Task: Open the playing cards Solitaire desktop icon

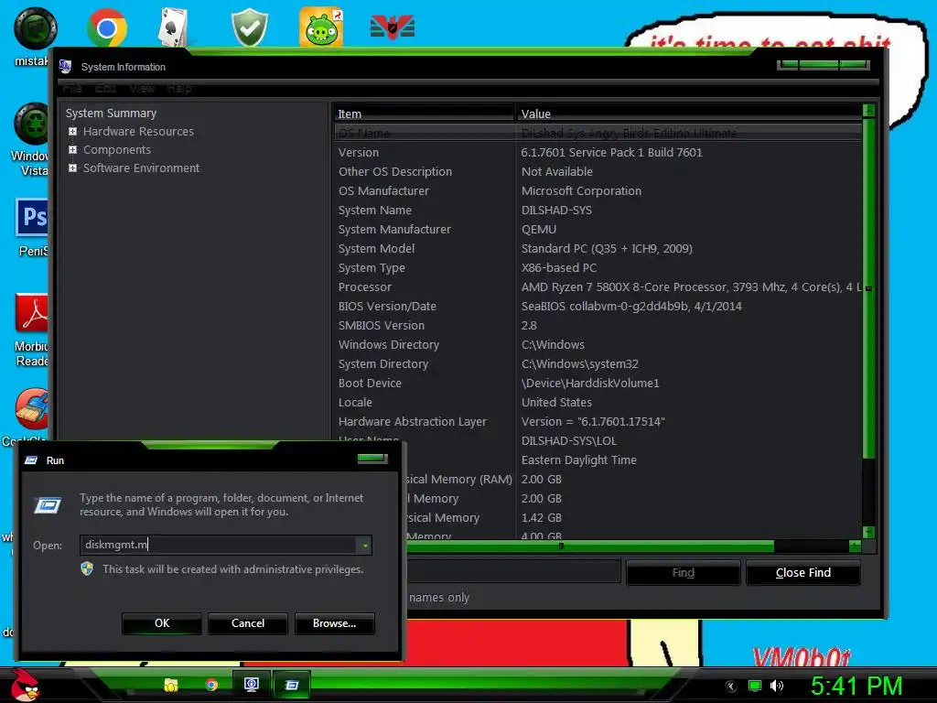Action: (x=173, y=27)
